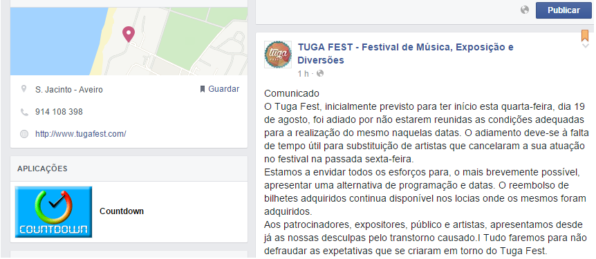Click the website globe icon

(24, 134)
